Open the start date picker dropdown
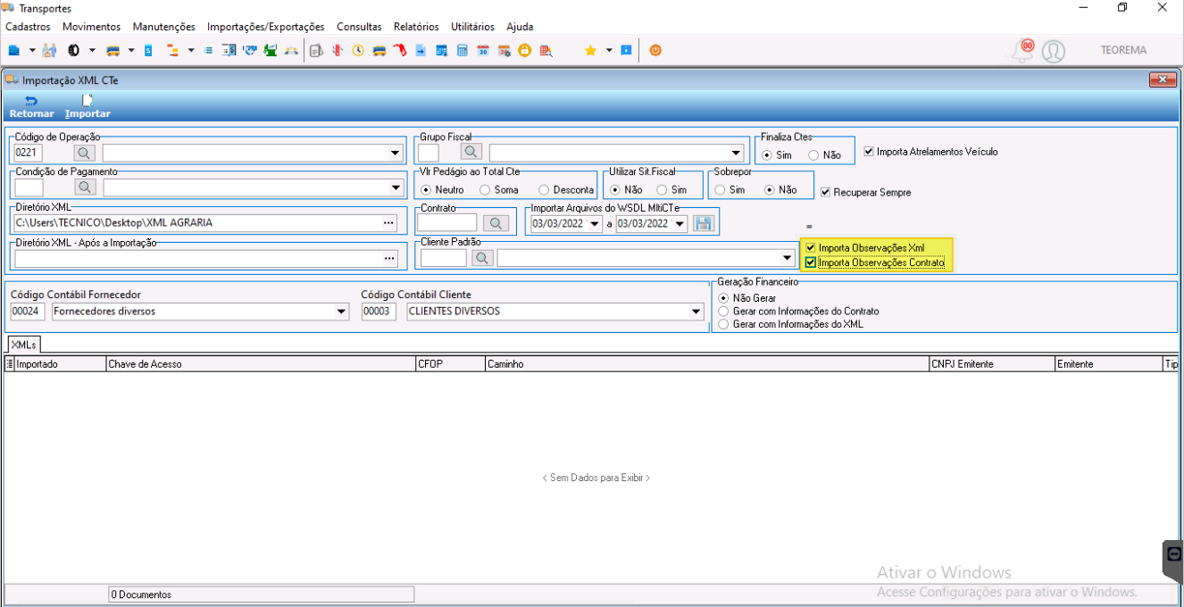 [x=595, y=224]
